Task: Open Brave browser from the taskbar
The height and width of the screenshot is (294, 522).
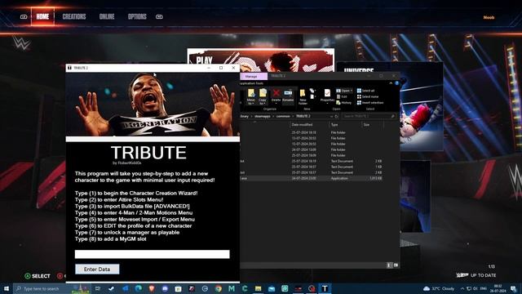Action: point(152,288)
